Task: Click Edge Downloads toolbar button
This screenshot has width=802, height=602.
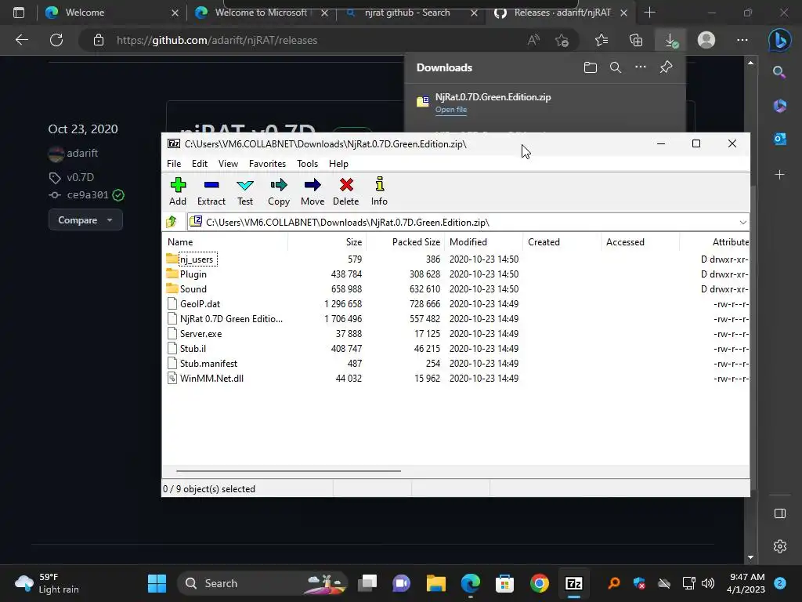Action: pyautogui.click(x=670, y=41)
